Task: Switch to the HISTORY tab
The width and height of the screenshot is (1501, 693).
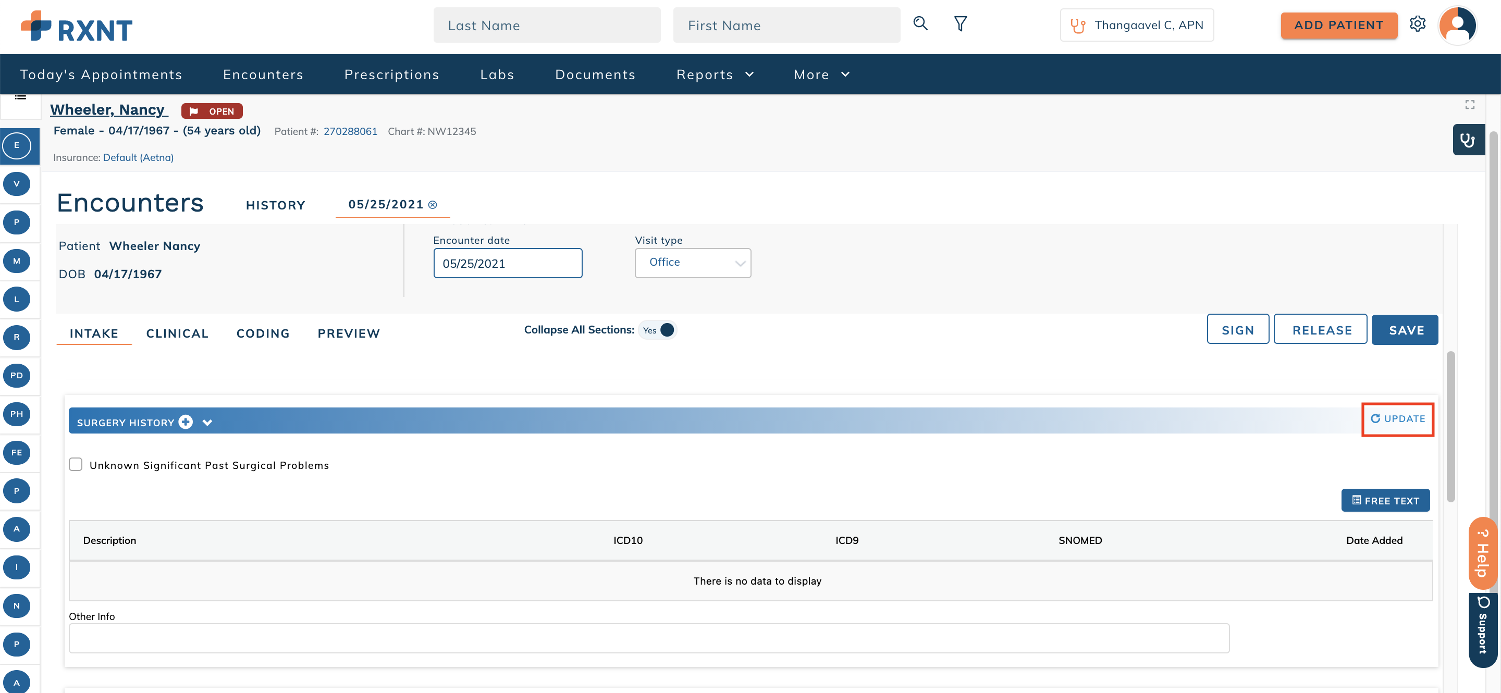Action: pos(276,205)
